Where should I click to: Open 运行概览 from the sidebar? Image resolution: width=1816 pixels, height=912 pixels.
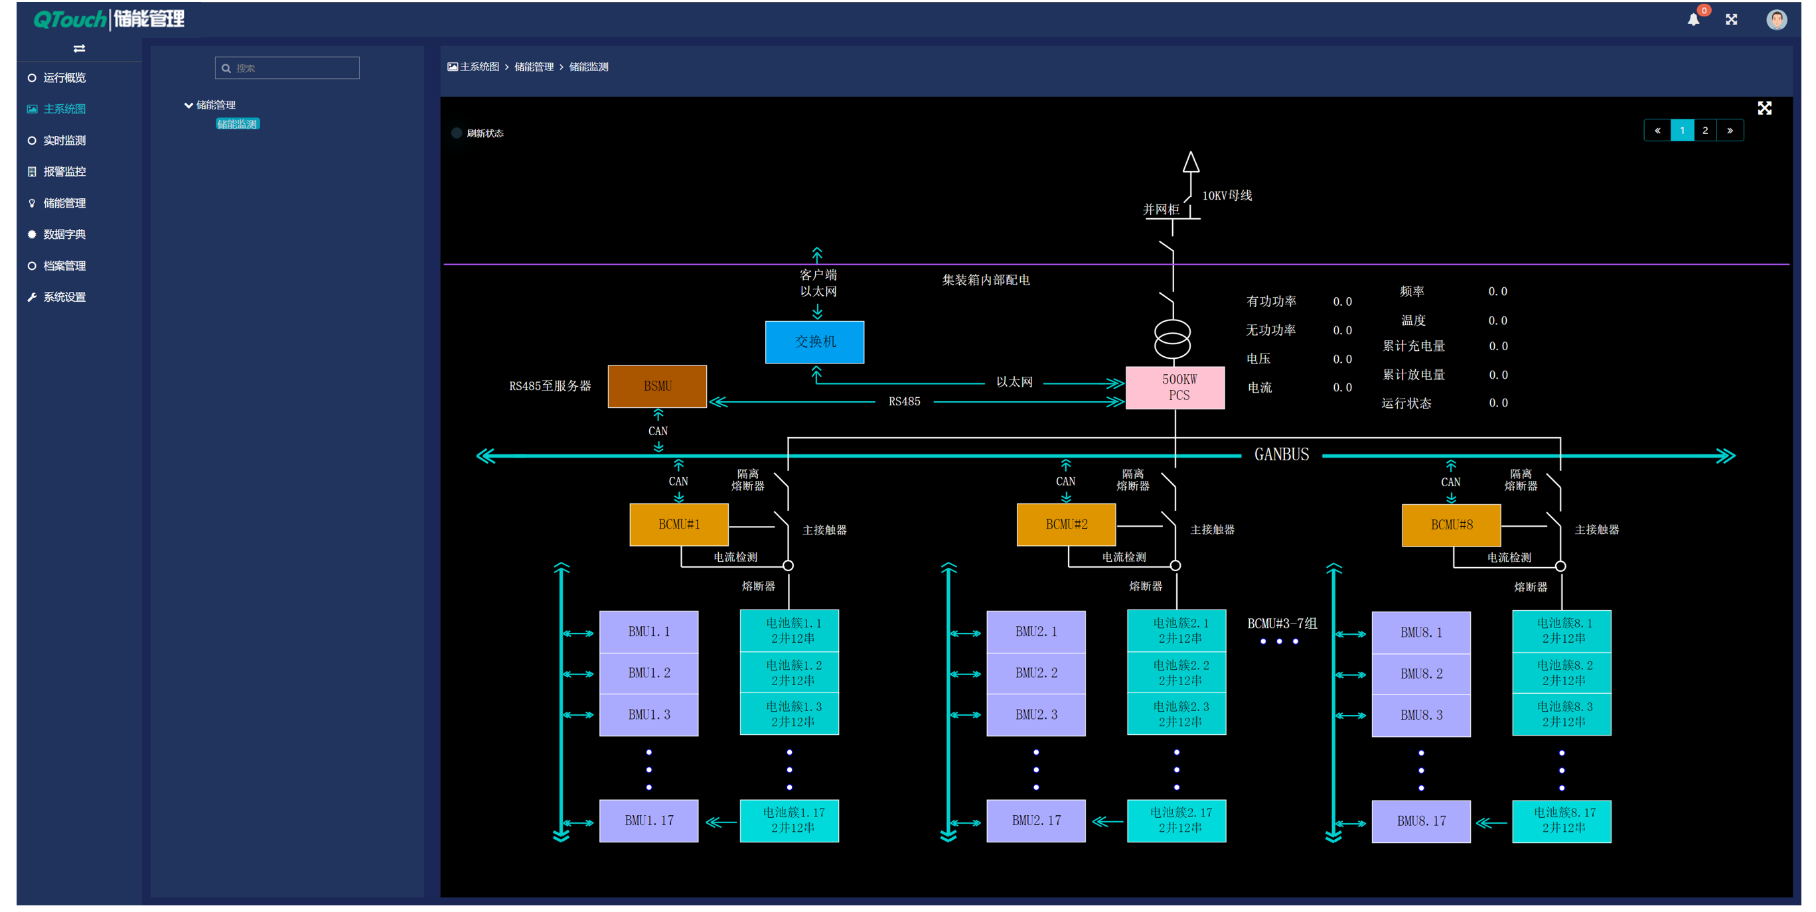[64, 78]
